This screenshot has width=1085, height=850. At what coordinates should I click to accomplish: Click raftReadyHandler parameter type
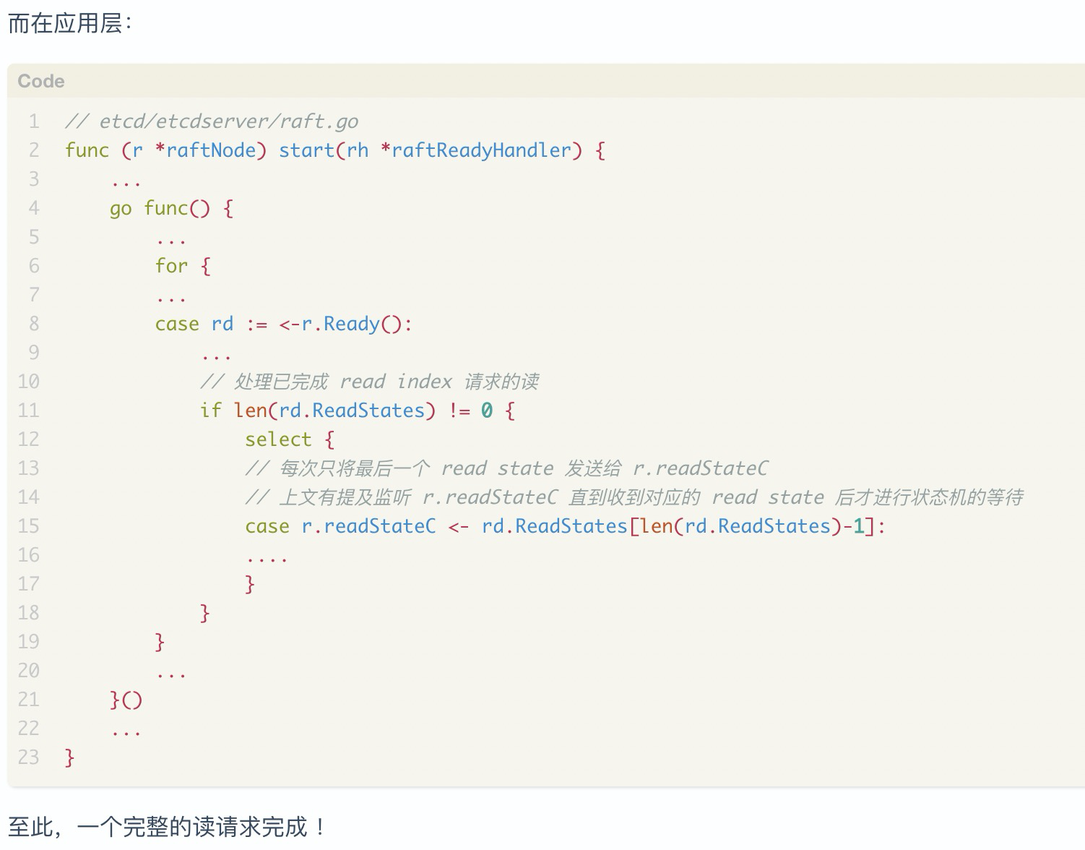pos(481,150)
